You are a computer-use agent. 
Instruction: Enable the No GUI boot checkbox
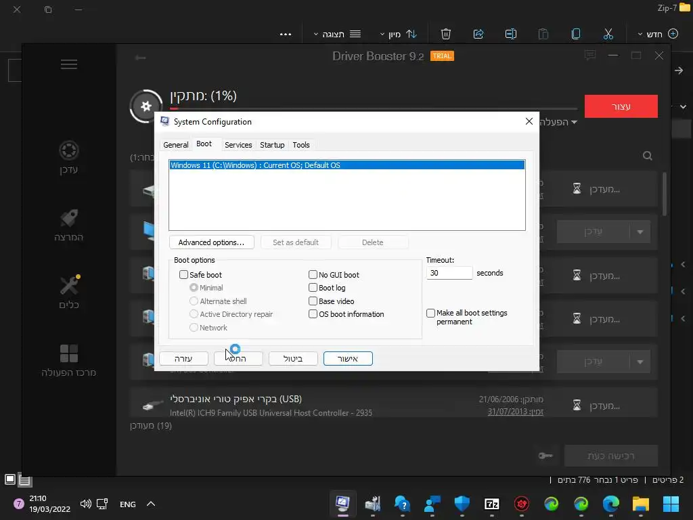pos(313,275)
